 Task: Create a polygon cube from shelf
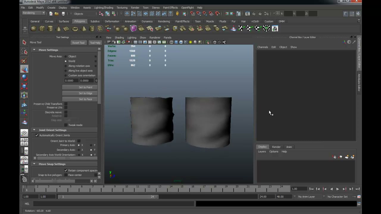(x=42, y=29)
